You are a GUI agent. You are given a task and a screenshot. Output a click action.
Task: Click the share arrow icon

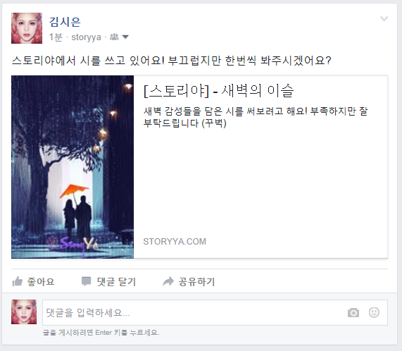[x=168, y=281]
